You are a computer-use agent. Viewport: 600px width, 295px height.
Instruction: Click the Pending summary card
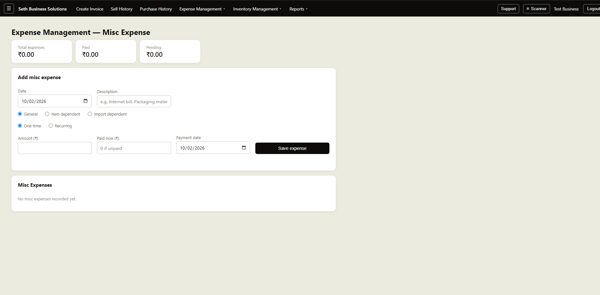tap(170, 51)
